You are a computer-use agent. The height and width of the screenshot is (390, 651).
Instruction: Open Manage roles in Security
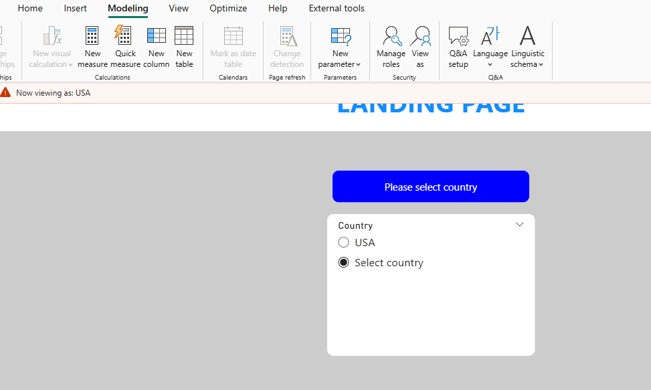(x=391, y=36)
